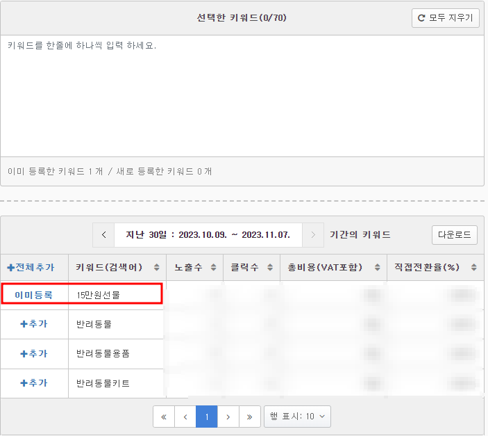The image size is (488, 436).
Task: Sort by 키워드(검색어) column arrows
Action: click(157, 267)
